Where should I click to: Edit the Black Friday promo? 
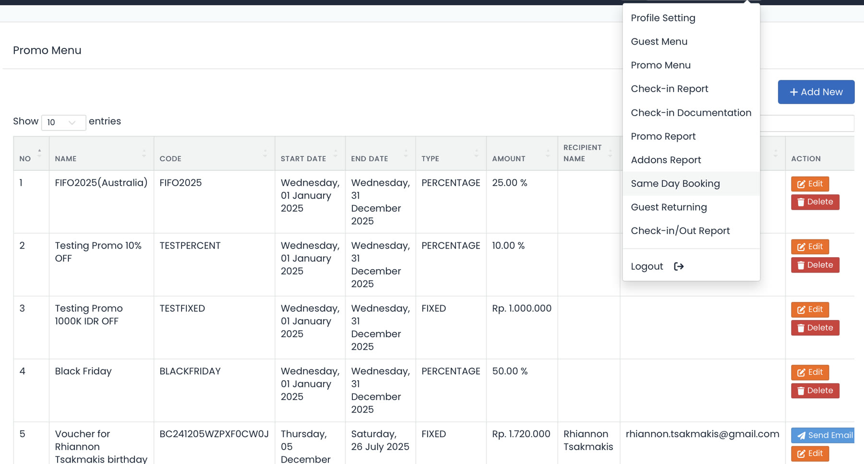(x=810, y=372)
